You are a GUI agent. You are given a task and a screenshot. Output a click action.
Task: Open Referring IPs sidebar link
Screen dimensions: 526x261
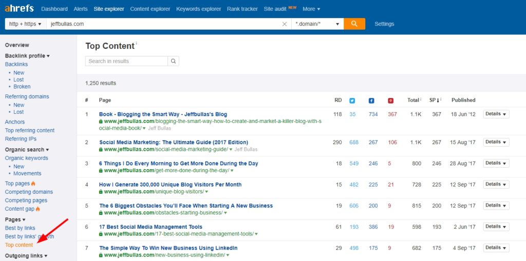(21, 139)
